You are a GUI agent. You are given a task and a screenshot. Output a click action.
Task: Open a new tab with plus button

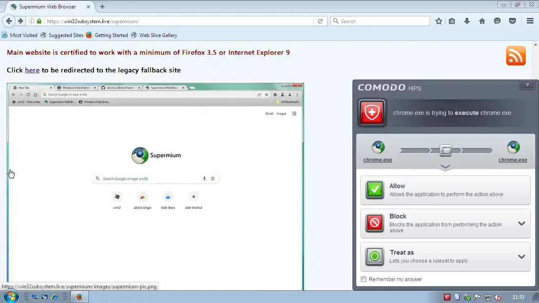point(102,7)
